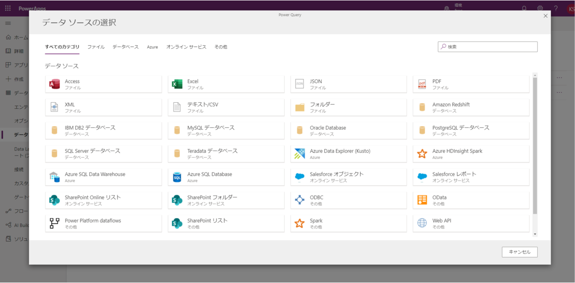575x283 pixels.
Task: Choose the Teradata データベース icon
Action: 177,153
